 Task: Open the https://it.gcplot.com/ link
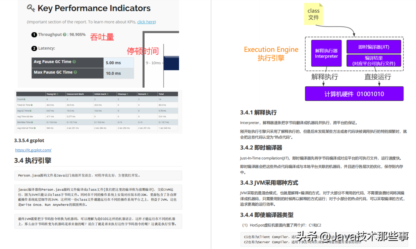pos(33,150)
